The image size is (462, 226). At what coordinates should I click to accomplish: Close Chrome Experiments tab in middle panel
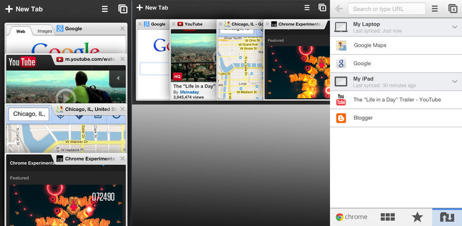(x=268, y=24)
